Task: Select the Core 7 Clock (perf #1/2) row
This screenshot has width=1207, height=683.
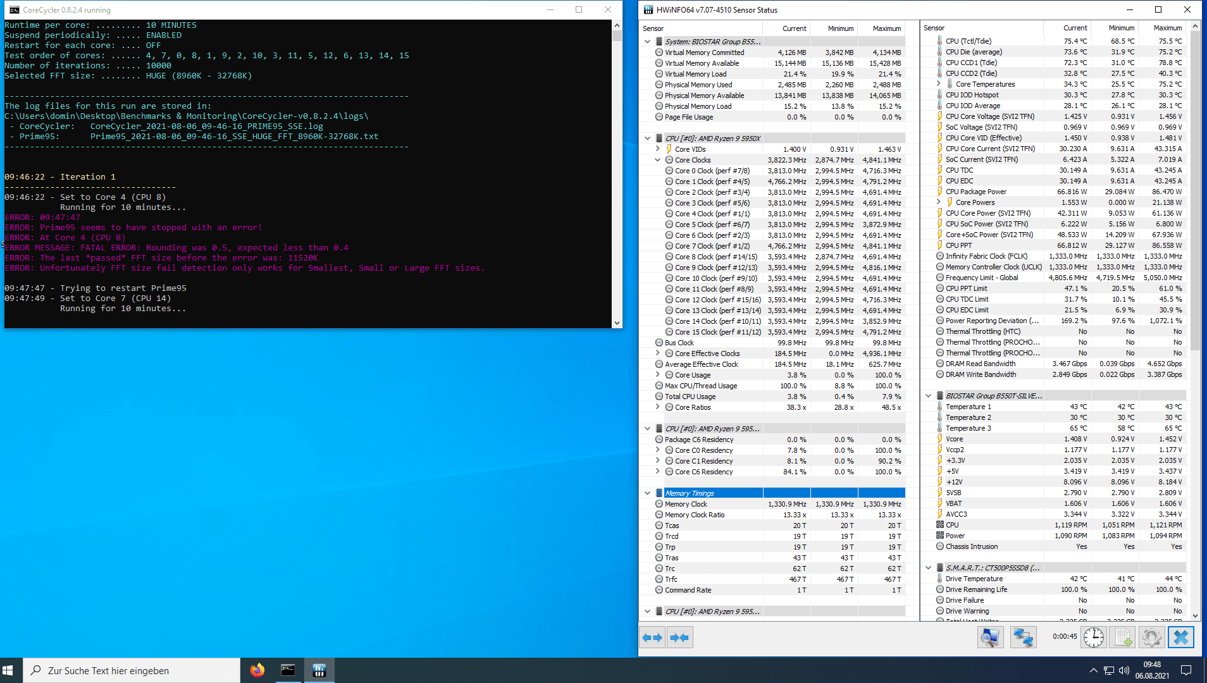Action: coord(773,246)
